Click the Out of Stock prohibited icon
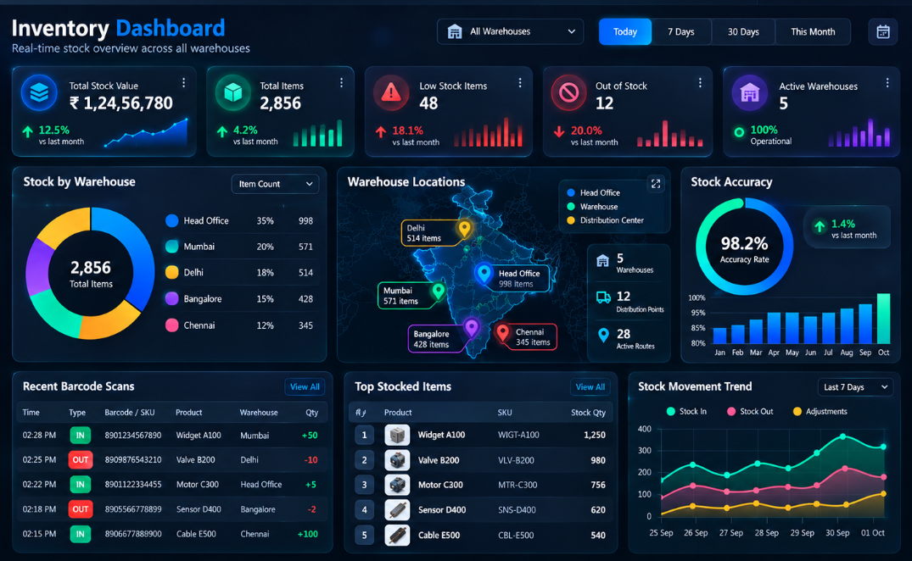 pos(568,92)
